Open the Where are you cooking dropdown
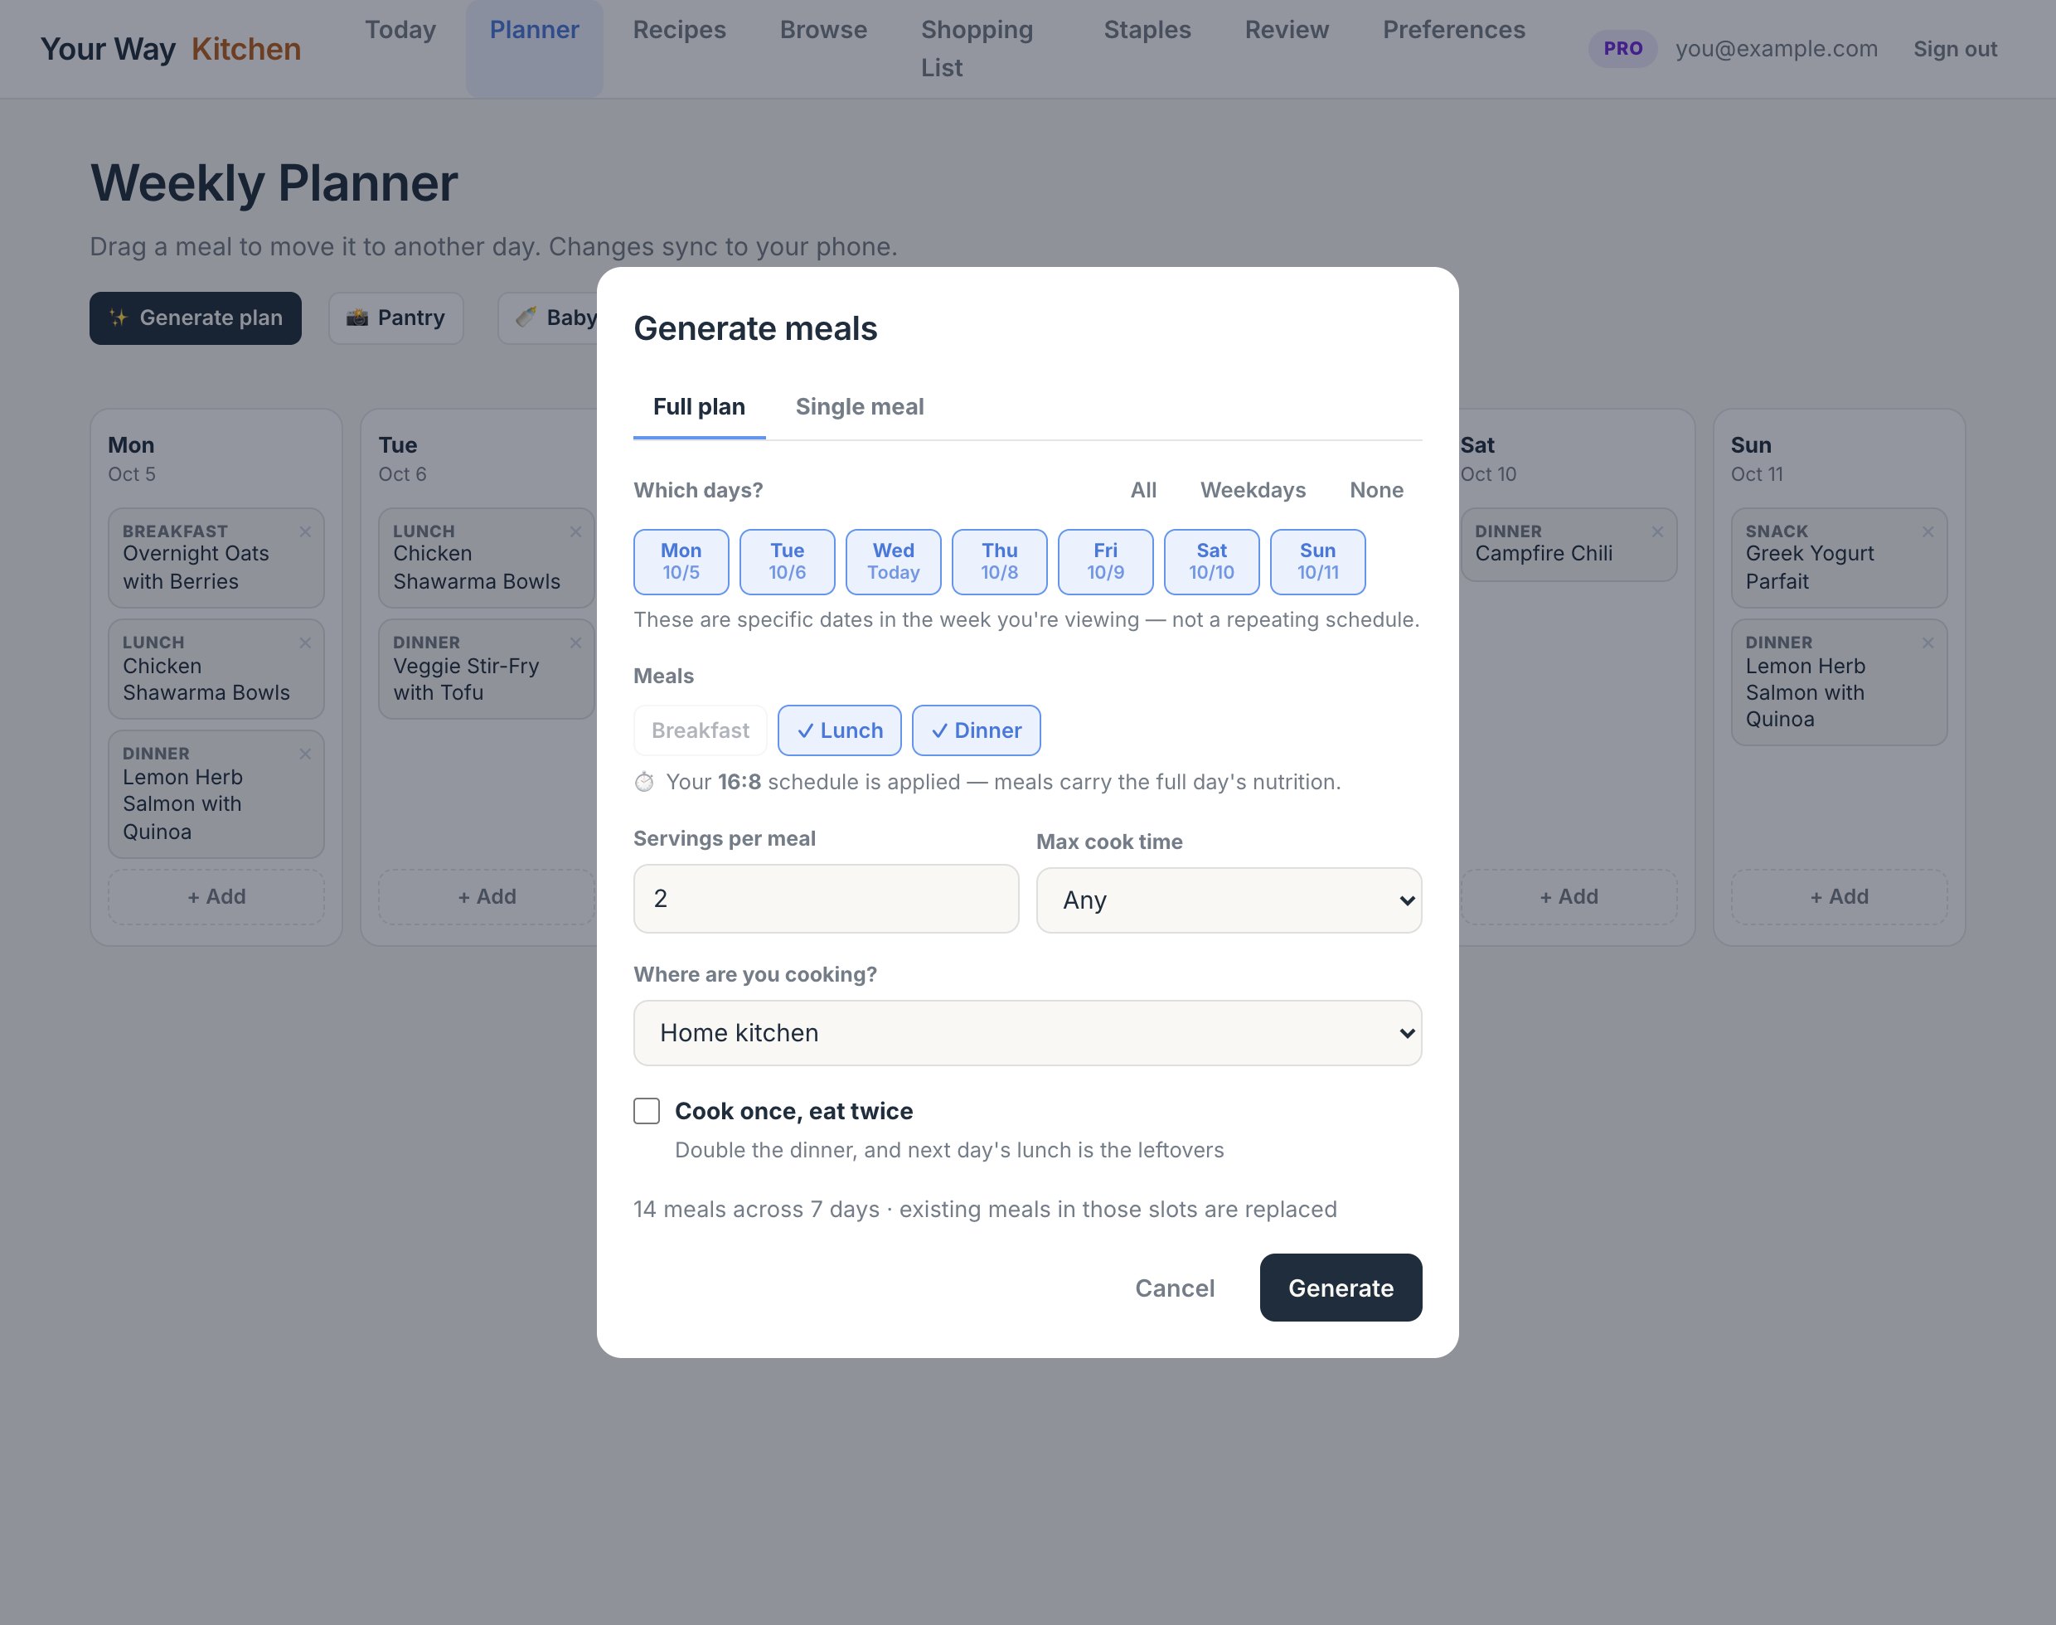This screenshot has height=1625, width=2056. [1027, 1033]
